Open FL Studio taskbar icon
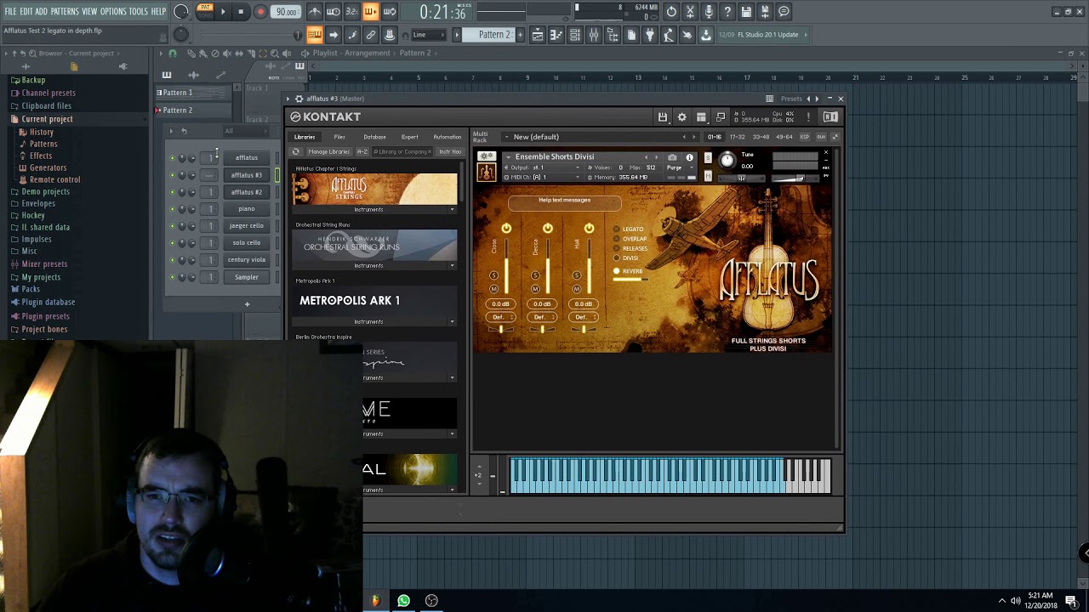The image size is (1089, 612). [x=375, y=601]
